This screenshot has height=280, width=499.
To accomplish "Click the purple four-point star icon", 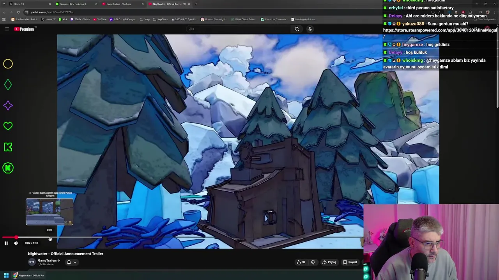I will point(8,105).
